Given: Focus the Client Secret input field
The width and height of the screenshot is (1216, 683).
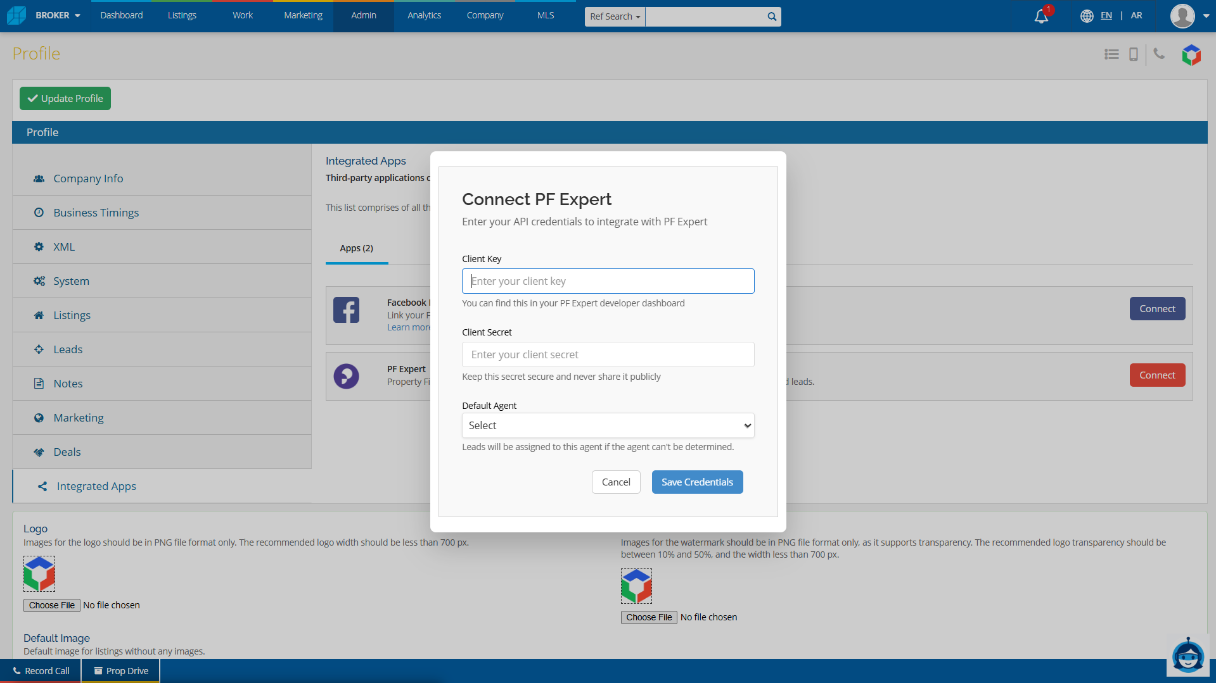Looking at the screenshot, I should tap(608, 354).
